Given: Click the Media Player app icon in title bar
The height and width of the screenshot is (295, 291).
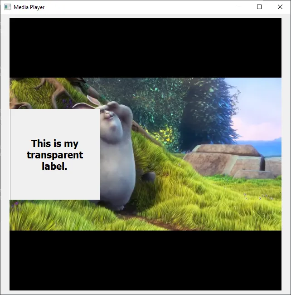Looking at the screenshot, I should pyautogui.click(x=8, y=7).
